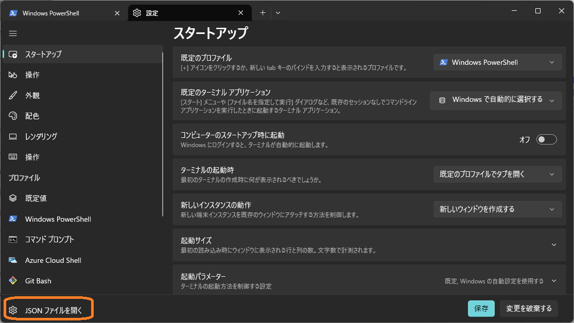Open 既定のプロファイル Windows PowerShell dropdown
This screenshot has height=323, width=574.
(x=497, y=62)
